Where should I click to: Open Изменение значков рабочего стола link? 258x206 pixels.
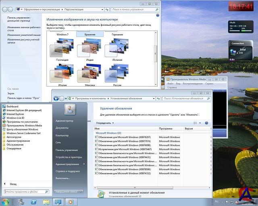[24, 29]
